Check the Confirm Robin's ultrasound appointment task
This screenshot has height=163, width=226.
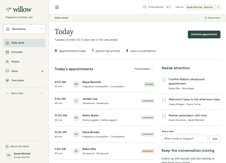pyautogui.click(x=164, y=80)
